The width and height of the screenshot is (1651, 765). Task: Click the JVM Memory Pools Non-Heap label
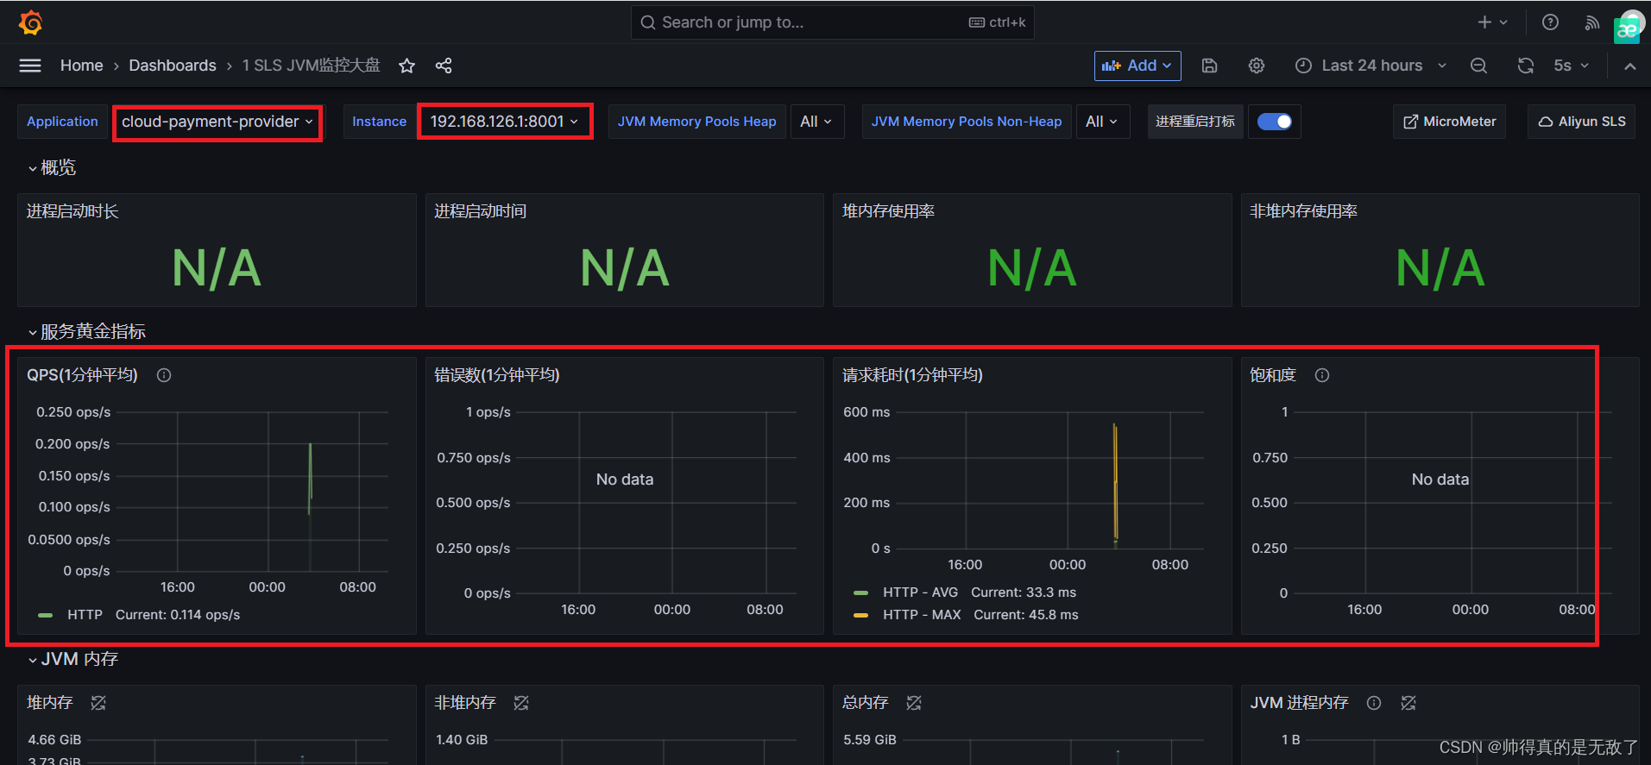[967, 122]
